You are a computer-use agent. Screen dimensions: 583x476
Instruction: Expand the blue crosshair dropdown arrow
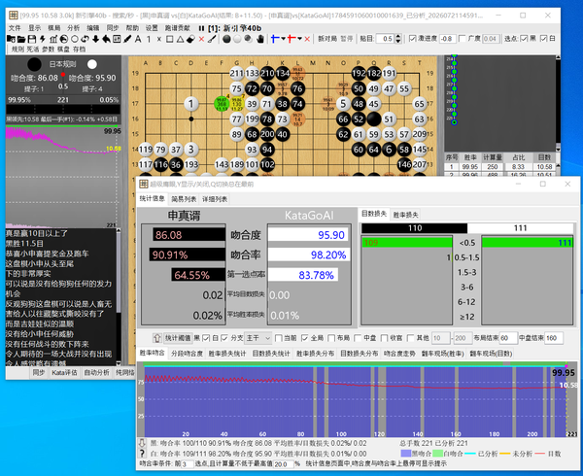click(x=283, y=39)
